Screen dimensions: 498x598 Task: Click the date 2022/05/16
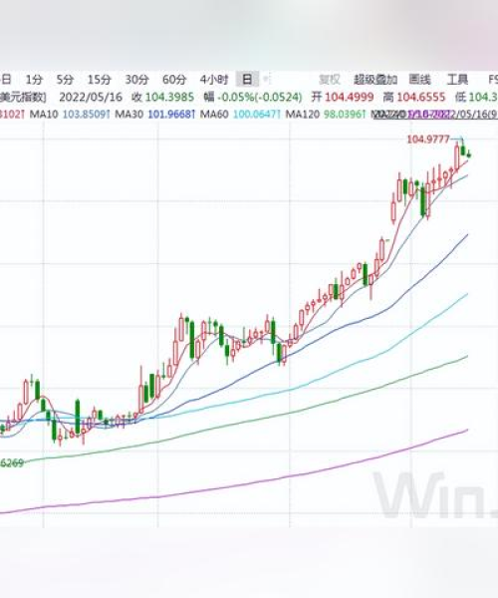[x=91, y=97]
